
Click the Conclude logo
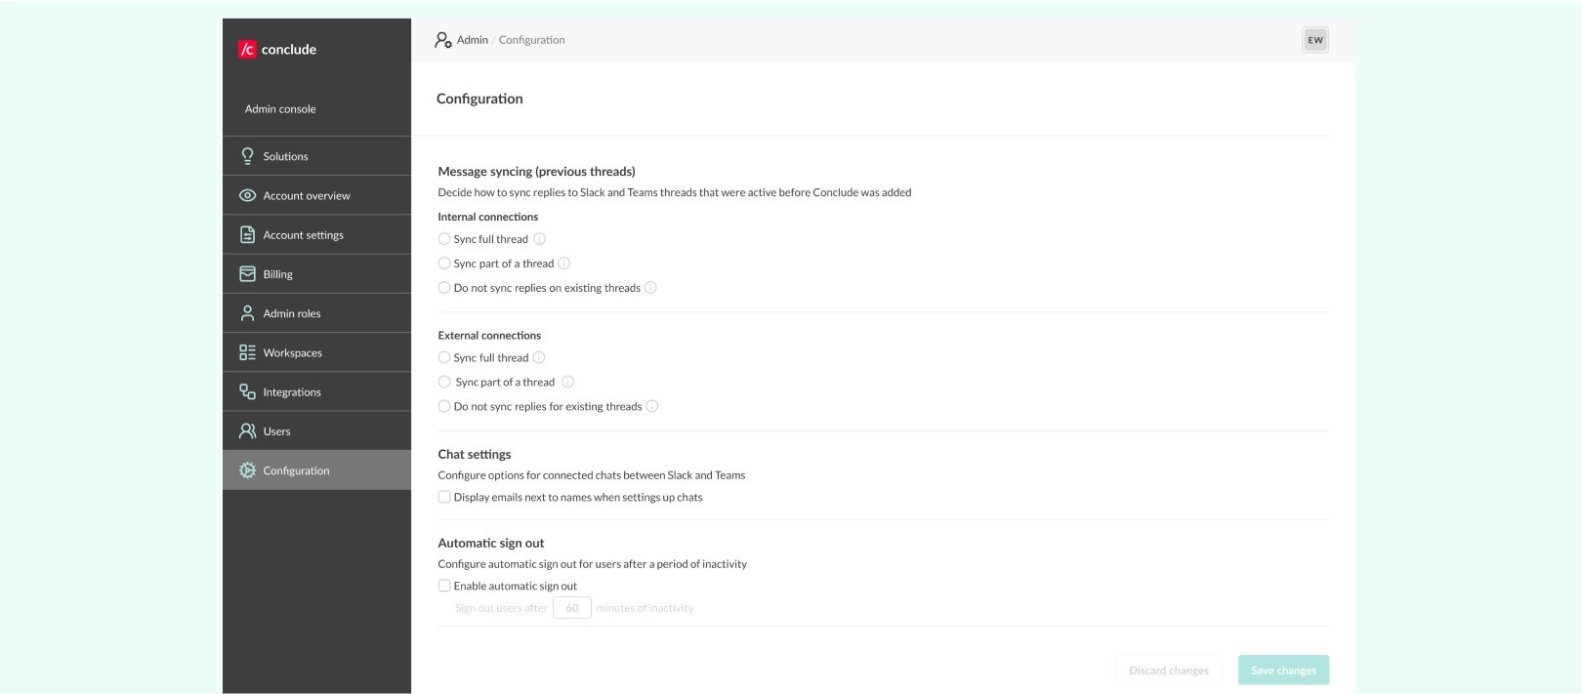[x=277, y=50]
